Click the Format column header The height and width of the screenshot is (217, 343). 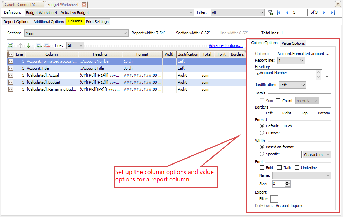coord(142,54)
